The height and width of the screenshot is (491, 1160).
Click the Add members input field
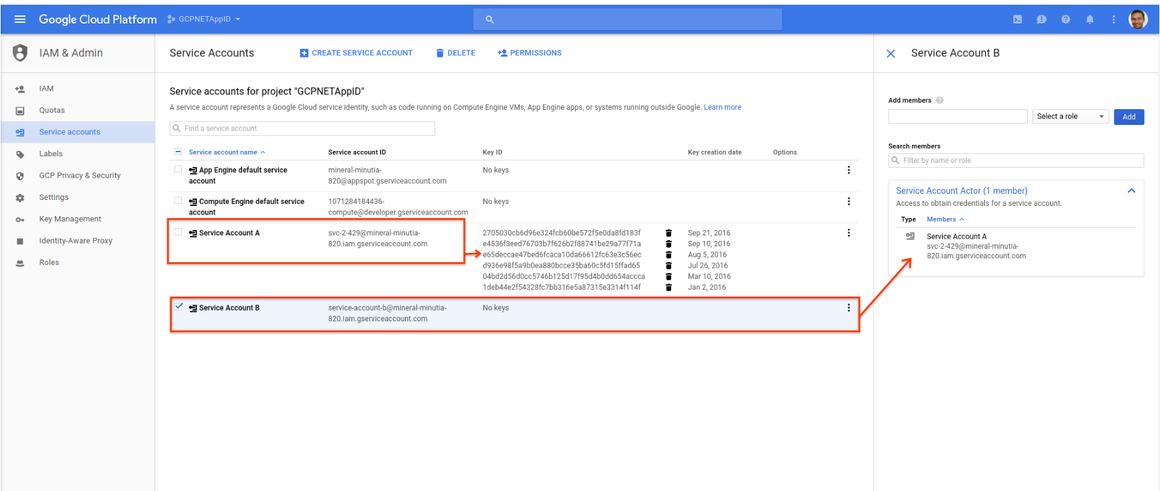[958, 117]
